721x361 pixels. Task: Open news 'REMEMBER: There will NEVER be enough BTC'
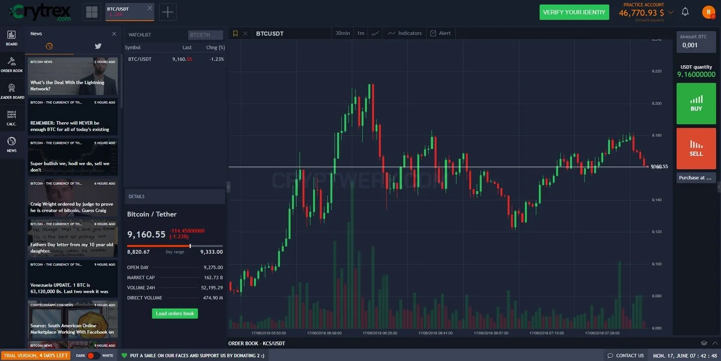73,116
